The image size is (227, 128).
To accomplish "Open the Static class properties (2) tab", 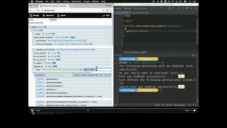I will pos(88,75).
